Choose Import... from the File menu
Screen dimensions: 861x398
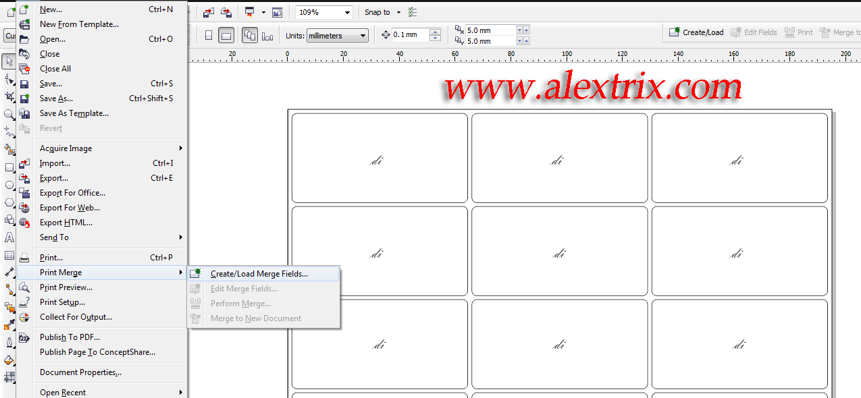click(x=102, y=163)
